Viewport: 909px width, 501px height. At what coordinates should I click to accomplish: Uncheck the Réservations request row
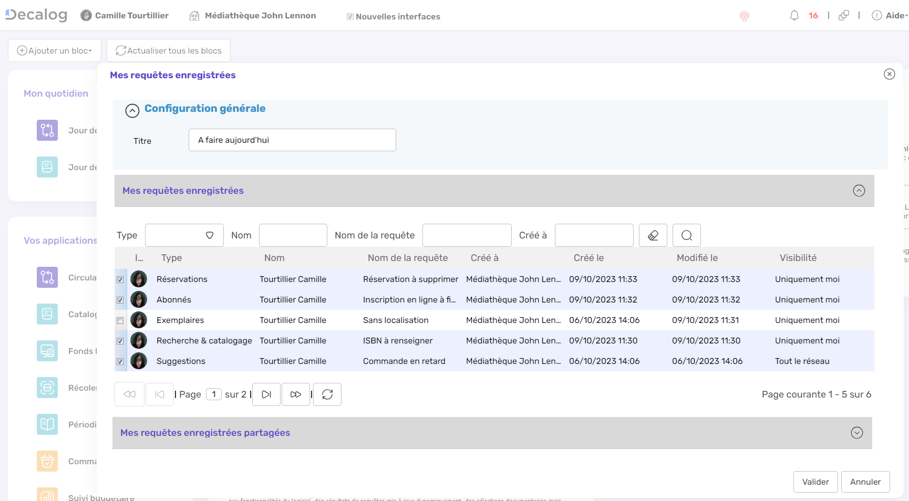click(120, 279)
